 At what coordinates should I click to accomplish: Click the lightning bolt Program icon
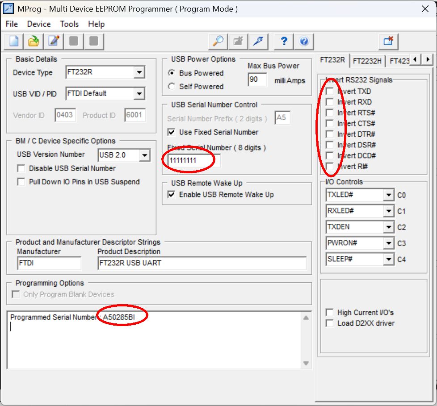258,42
